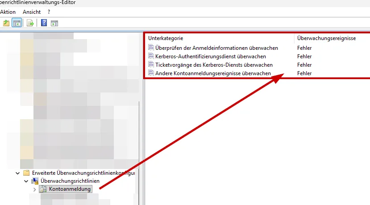Expand the Kontoanmeldung tree node

click(35, 189)
